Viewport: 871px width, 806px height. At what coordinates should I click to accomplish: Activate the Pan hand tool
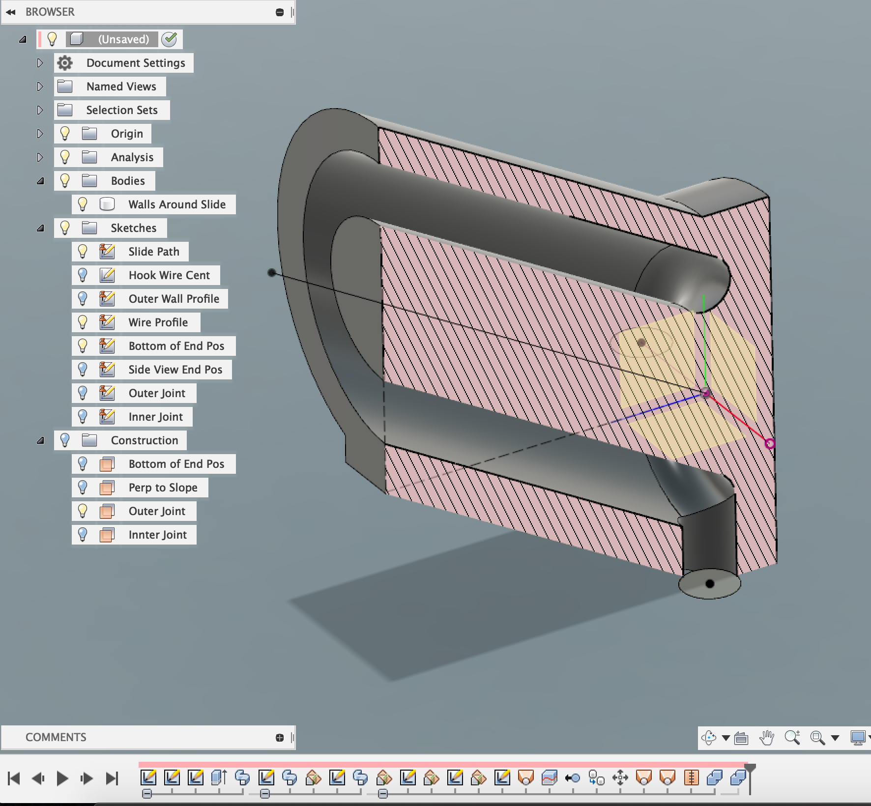[x=767, y=737]
